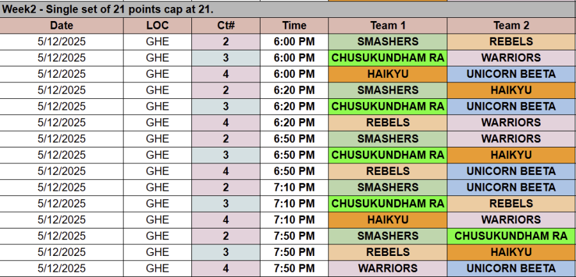Click the date in the topmost data row

click(x=61, y=41)
